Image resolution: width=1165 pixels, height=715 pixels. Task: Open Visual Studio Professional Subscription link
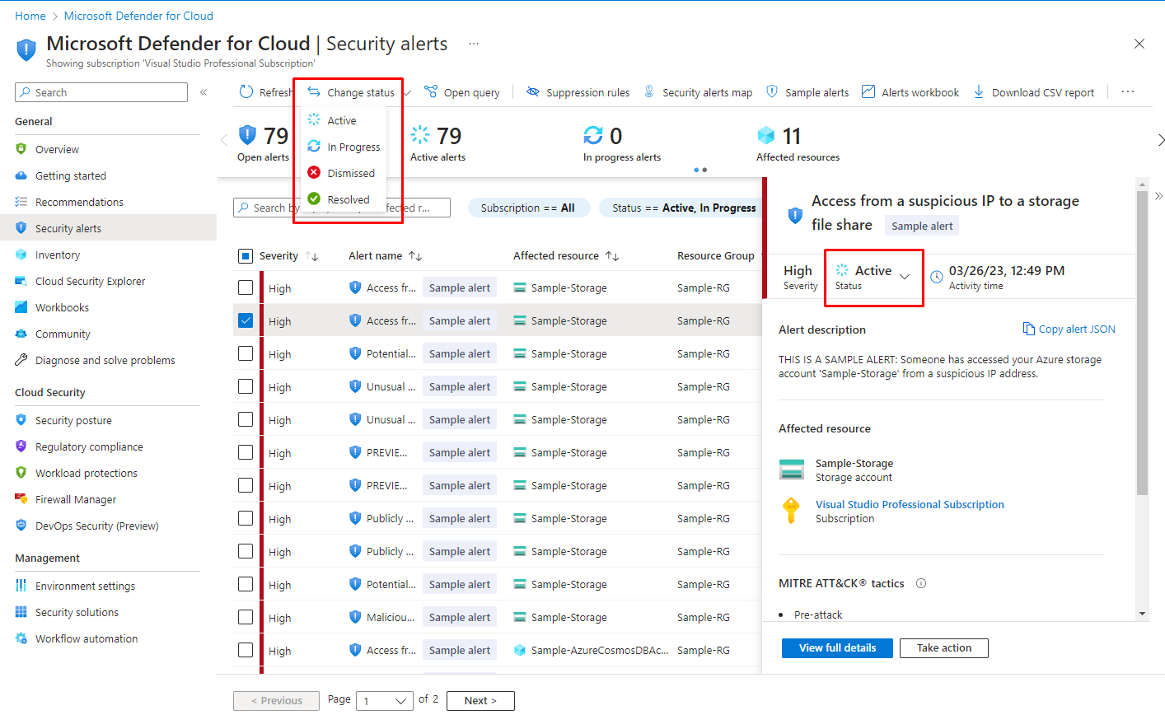(910, 504)
